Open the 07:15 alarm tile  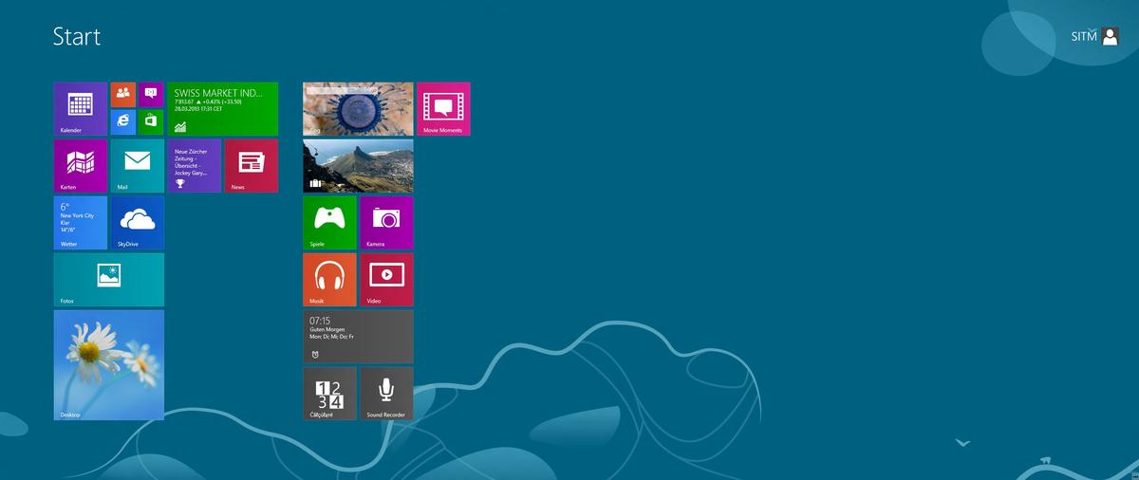(x=358, y=337)
